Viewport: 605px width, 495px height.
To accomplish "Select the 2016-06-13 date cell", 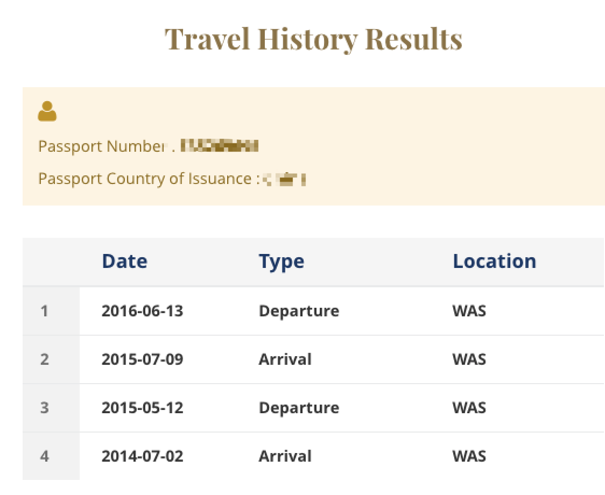I will pyautogui.click(x=142, y=311).
